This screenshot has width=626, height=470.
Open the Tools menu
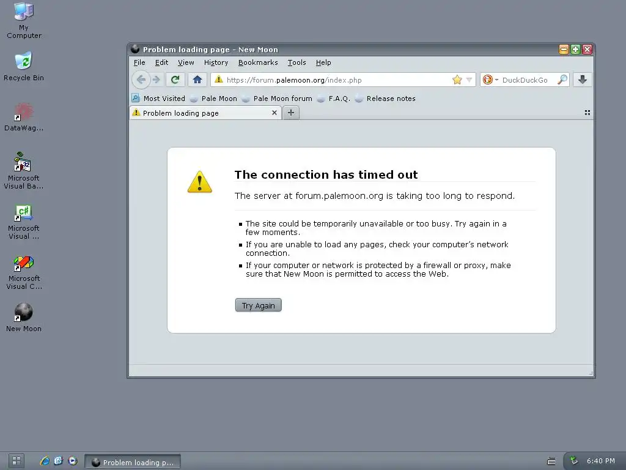296,62
